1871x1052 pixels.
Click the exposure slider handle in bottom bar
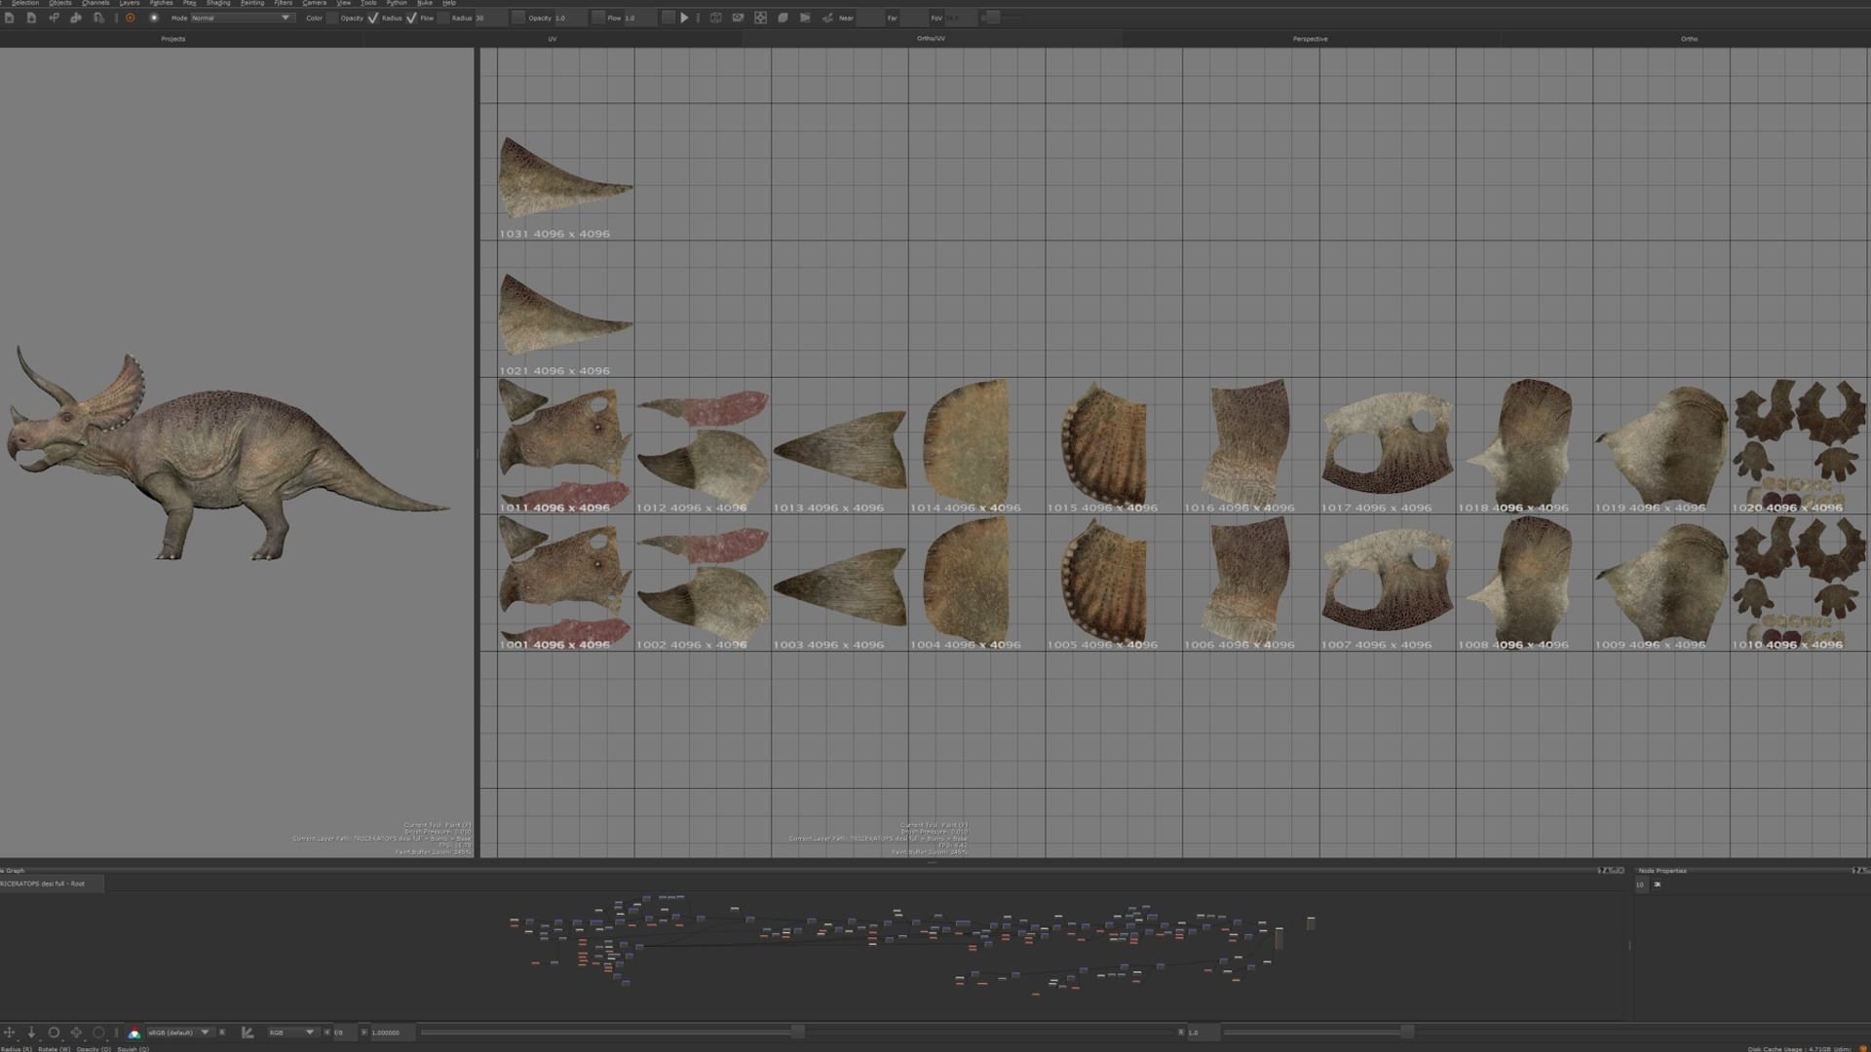click(797, 1032)
